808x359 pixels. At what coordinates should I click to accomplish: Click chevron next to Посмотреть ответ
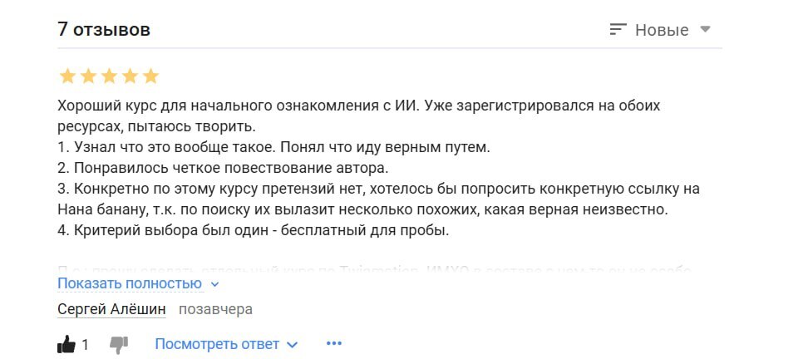pos(292,345)
